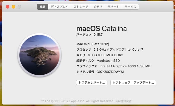
Task: Click the grayed-out zoom window button
Action: click(x=19, y=7)
